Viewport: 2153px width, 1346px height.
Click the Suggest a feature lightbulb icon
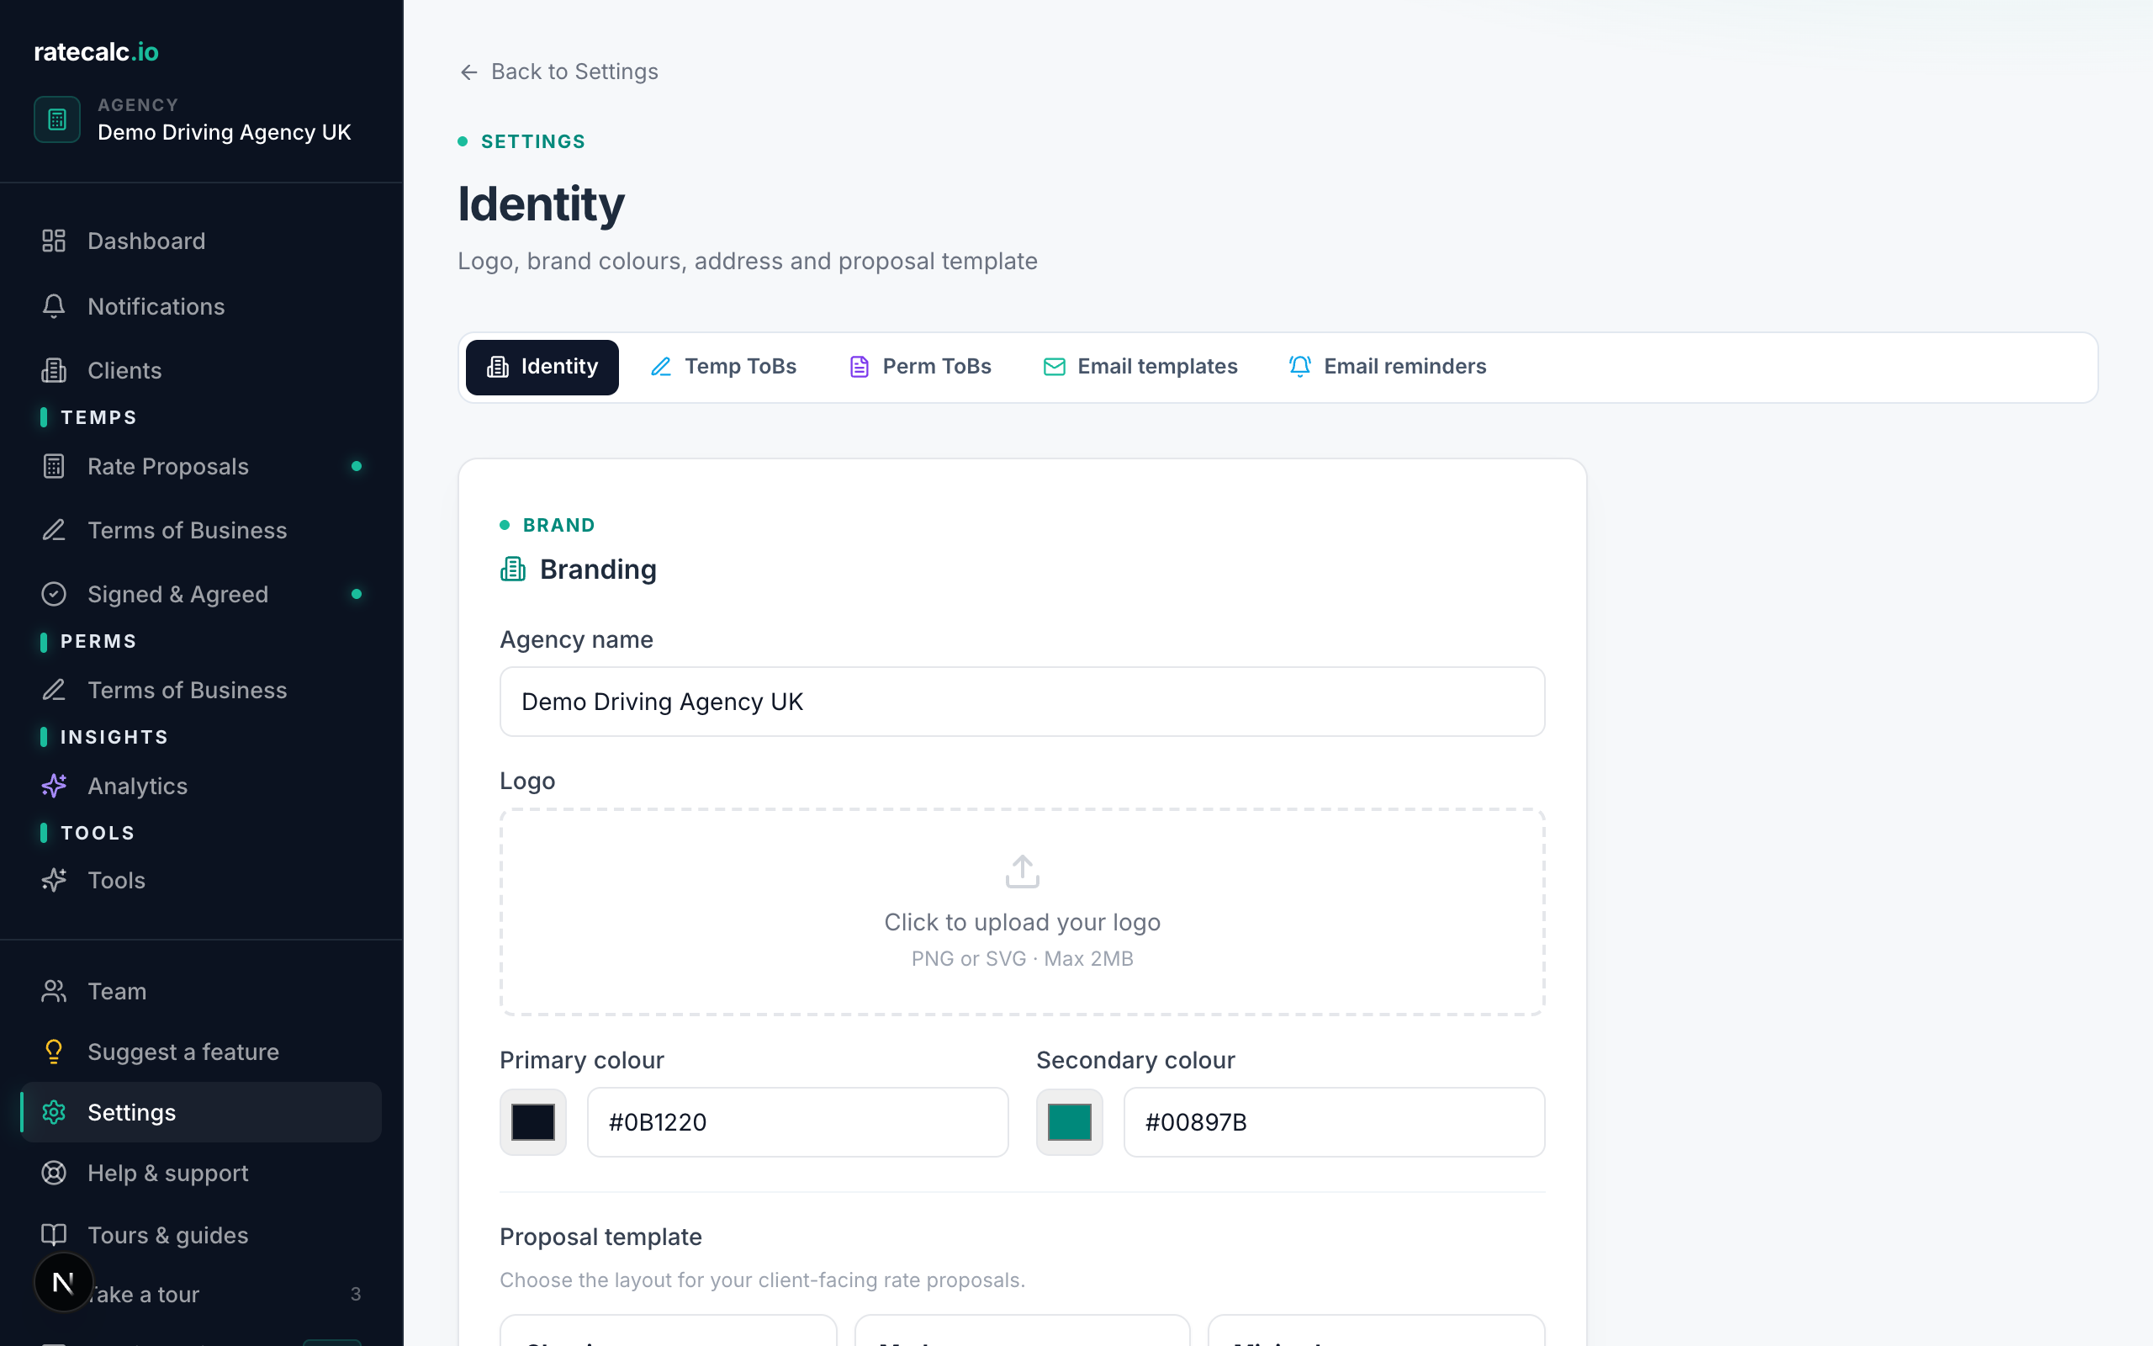53,1052
